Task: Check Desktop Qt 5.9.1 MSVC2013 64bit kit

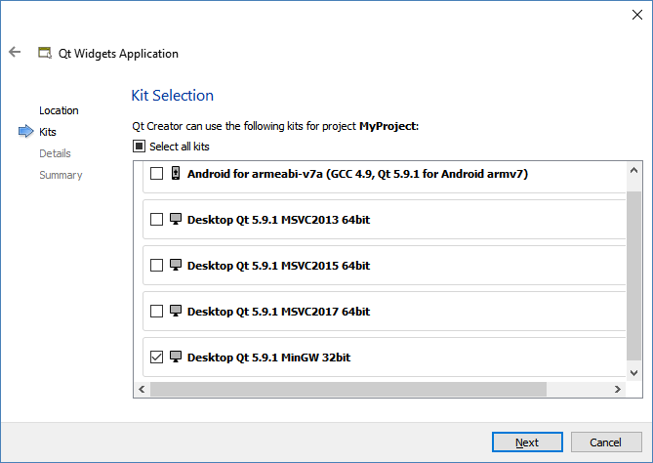Action: point(157,220)
